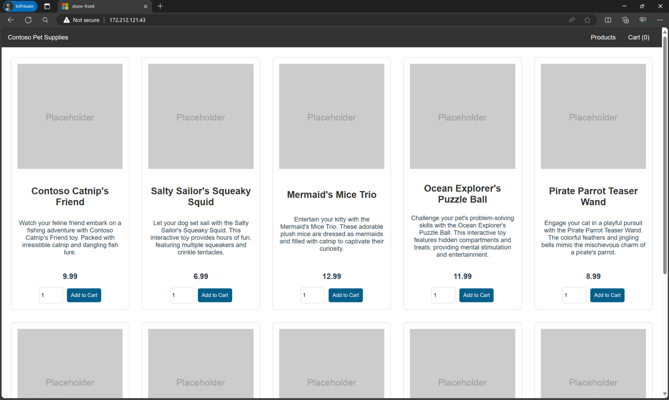Focus quantity field for Contoso Catnip's Friend
Viewport: 669px width, 400px height.
[51, 295]
